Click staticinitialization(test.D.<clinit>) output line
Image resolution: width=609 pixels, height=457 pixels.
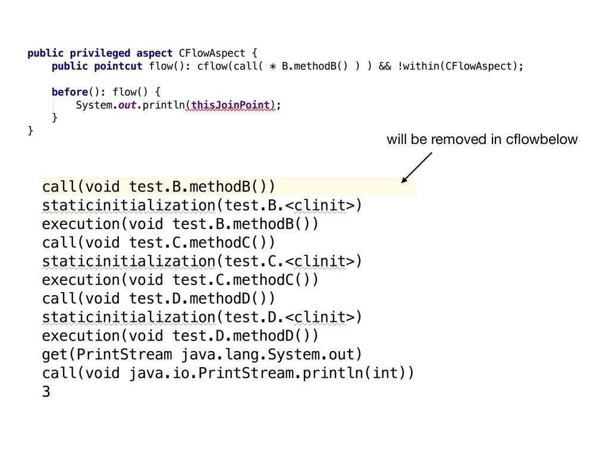202,317
